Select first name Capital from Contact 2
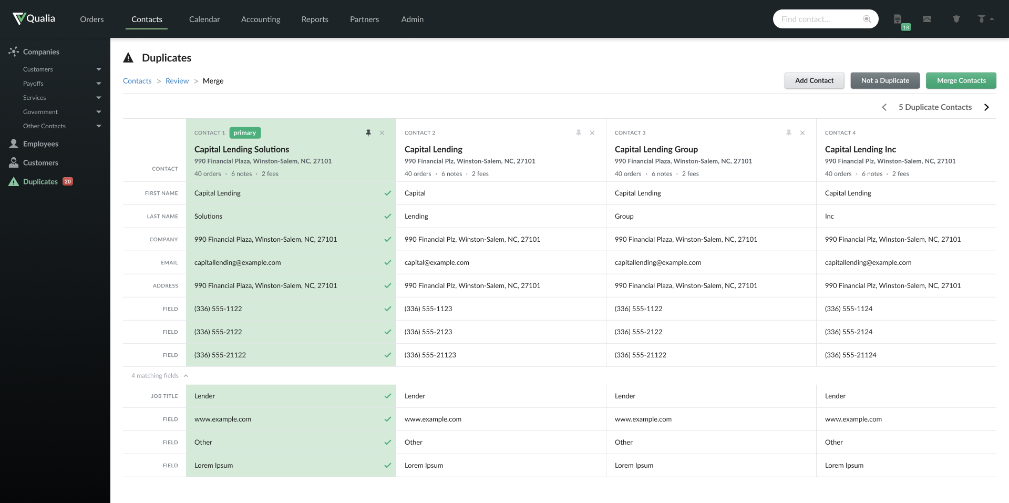 [415, 193]
